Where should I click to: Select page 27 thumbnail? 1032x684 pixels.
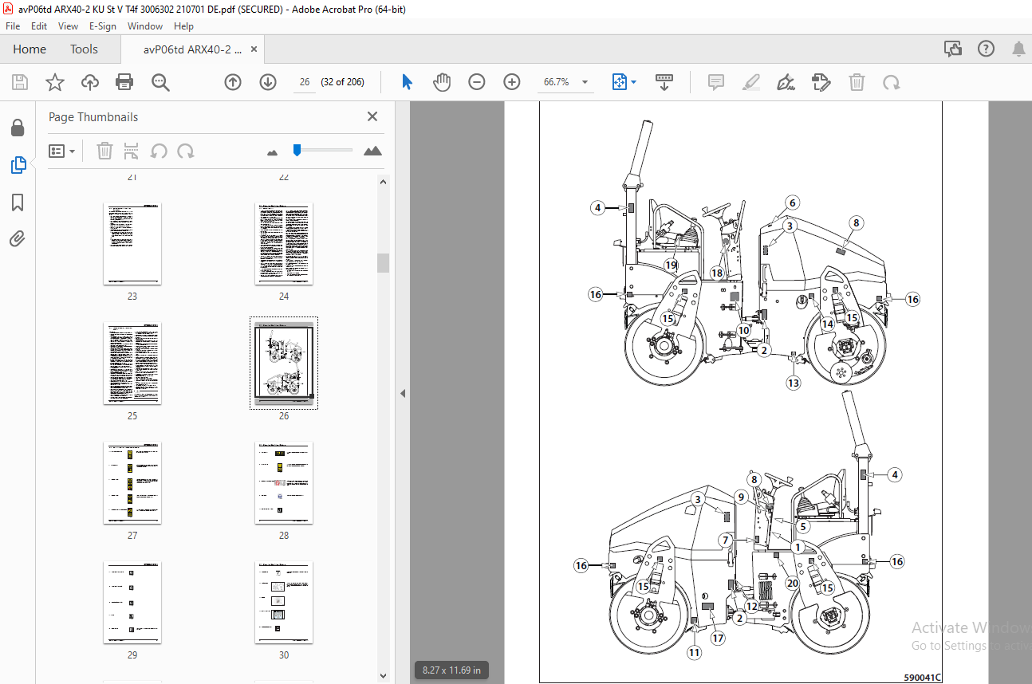click(x=132, y=482)
